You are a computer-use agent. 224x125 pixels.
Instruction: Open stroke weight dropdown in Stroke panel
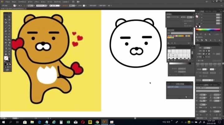[211, 48]
